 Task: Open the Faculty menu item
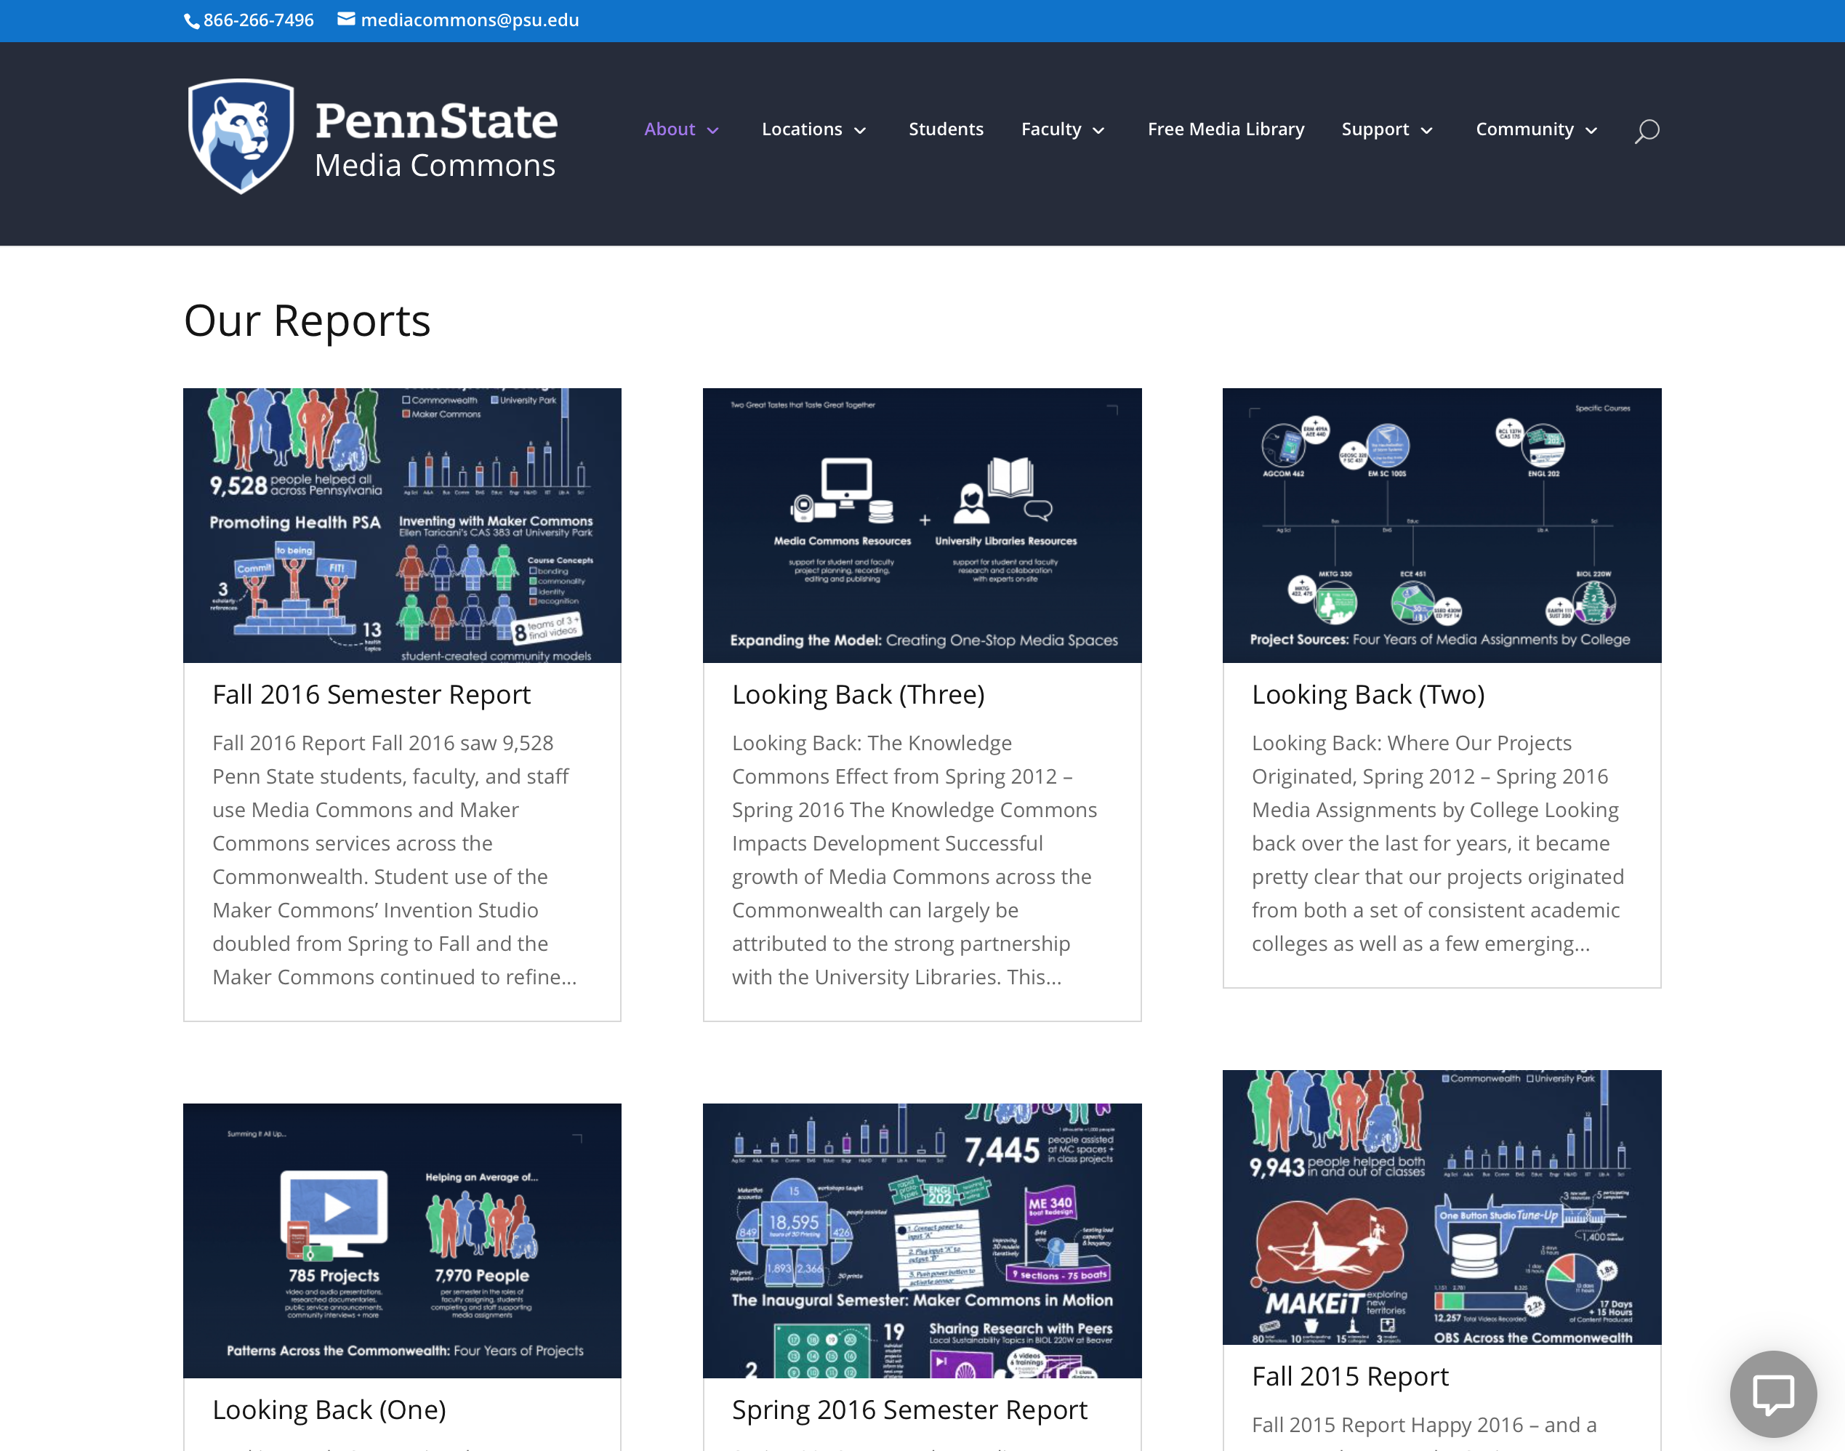[1050, 129]
